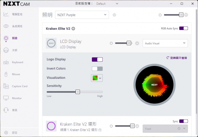The height and width of the screenshot is (137, 198).
Task: Click global max brightness sun icon
Action: tap(186, 15)
